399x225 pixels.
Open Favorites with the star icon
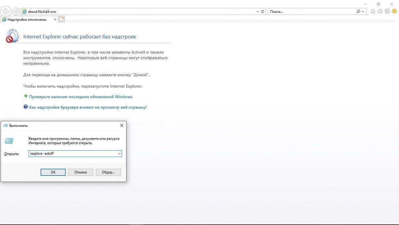tap(380, 11)
